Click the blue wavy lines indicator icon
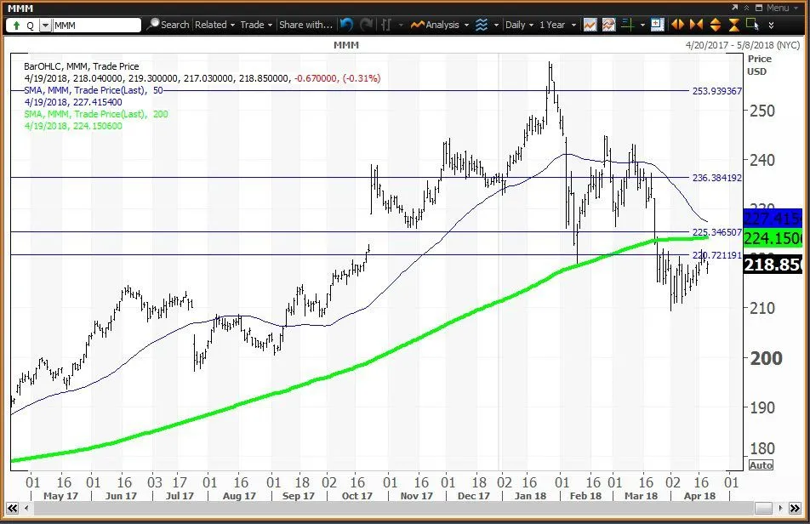810x524 pixels. pyautogui.click(x=482, y=25)
